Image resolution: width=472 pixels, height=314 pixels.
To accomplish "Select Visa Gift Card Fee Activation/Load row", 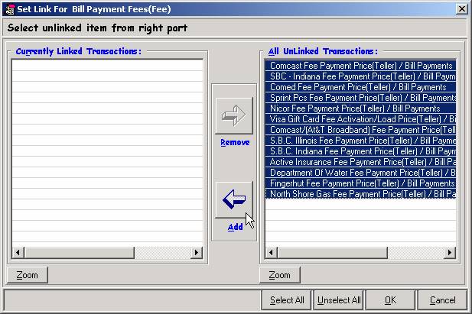I will (360, 119).
